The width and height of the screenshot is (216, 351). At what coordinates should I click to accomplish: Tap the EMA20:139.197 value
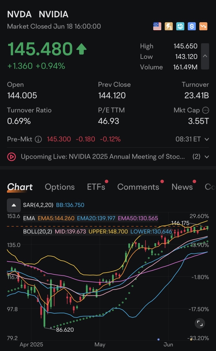[x=96, y=218]
